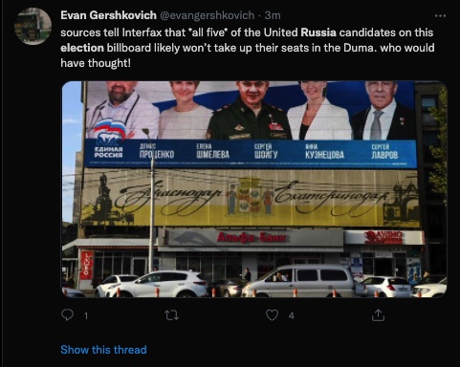Retweet this post with the retweet icon
This screenshot has height=367, width=460.
[x=171, y=315]
